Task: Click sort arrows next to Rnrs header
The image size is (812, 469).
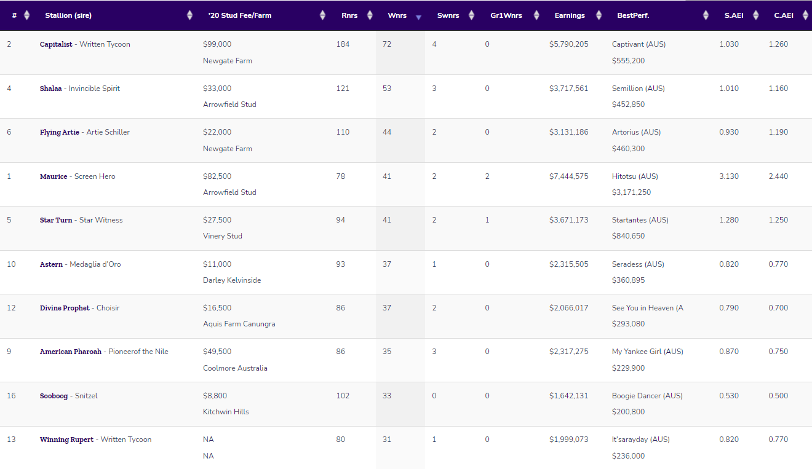Action: (x=370, y=15)
